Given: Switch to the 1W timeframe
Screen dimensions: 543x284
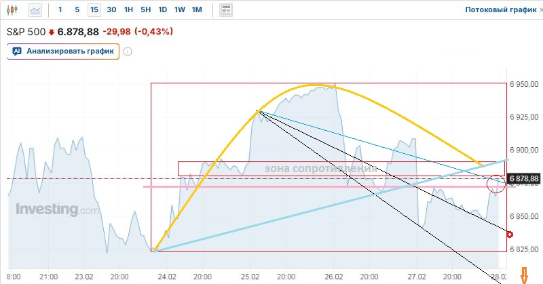Looking at the screenshot, I should 179,10.
